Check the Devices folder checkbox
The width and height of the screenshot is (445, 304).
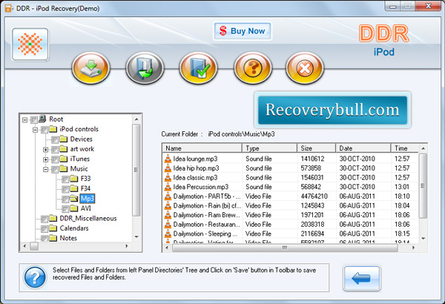click(55, 139)
